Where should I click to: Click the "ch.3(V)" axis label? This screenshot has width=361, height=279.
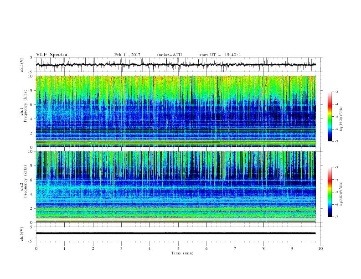[22, 234]
